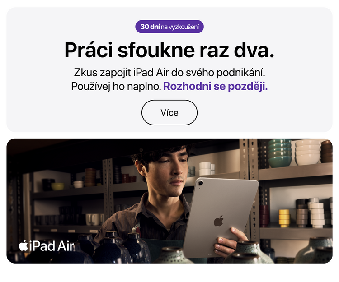Click the text "Používej ho naplno."
This screenshot has height=282, width=339.
(116, 87)
